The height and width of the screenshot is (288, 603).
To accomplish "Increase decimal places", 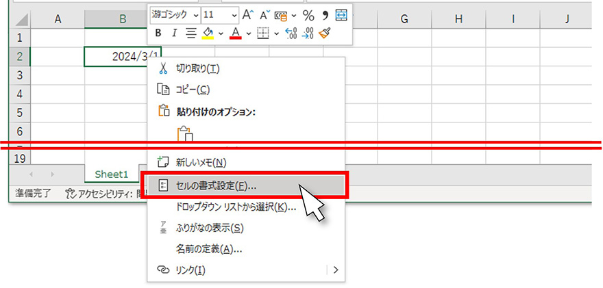I will pos(290,33).
